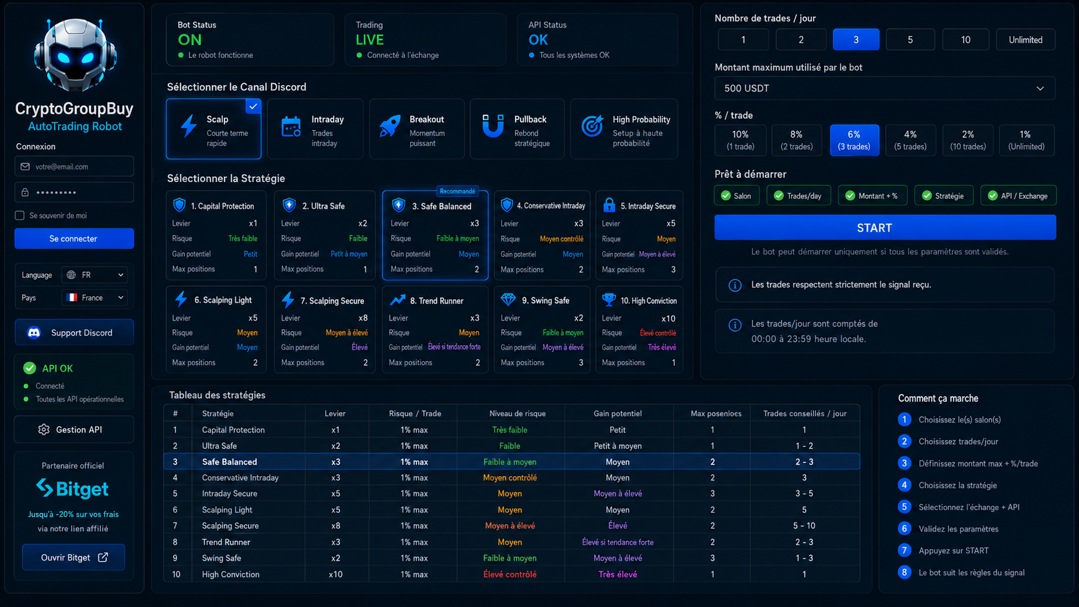Click the Ouvrir Bitget button
This screenshot has height=607, width=1079.
click(x=74, y=557)
